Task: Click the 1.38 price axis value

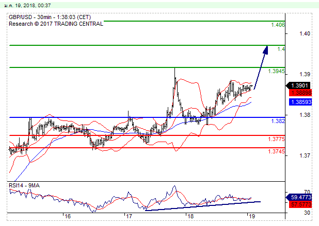Action: click(305, 115)
